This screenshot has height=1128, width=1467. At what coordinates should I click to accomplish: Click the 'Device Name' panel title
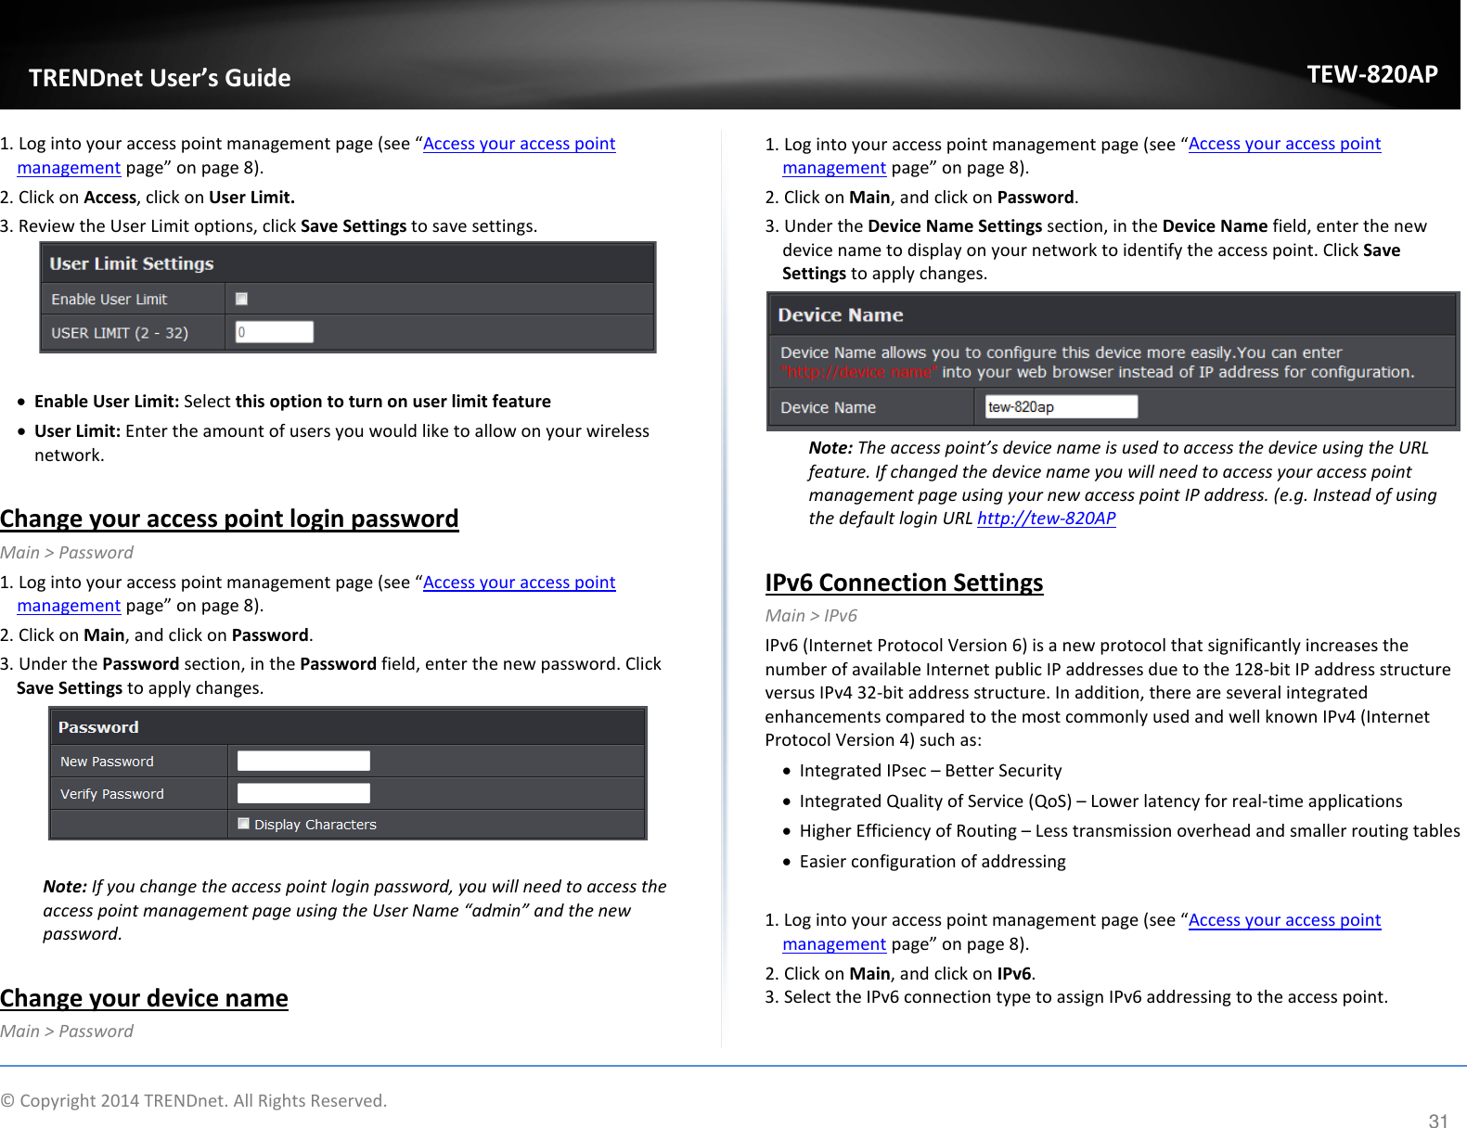pyautogui.click(x=841, y=315)
